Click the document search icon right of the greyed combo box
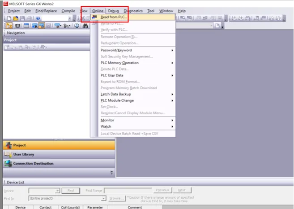294x209 pixels. [x=217, y=25]
